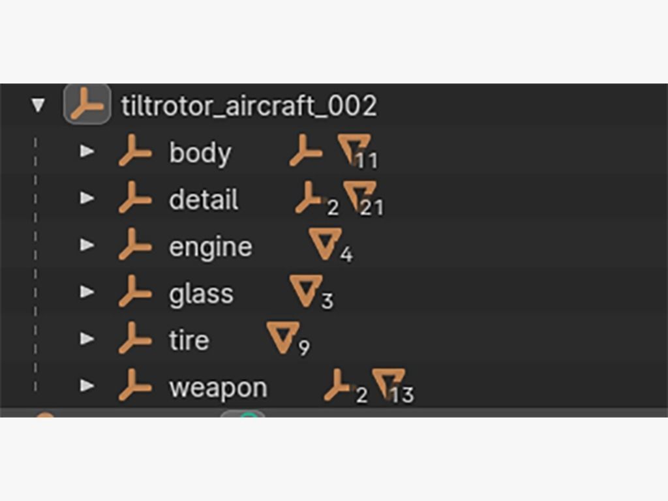The height and width of the screenshot is (501, 668).
Task: Select the weapon item in the outliner
Action: point(218,387)
